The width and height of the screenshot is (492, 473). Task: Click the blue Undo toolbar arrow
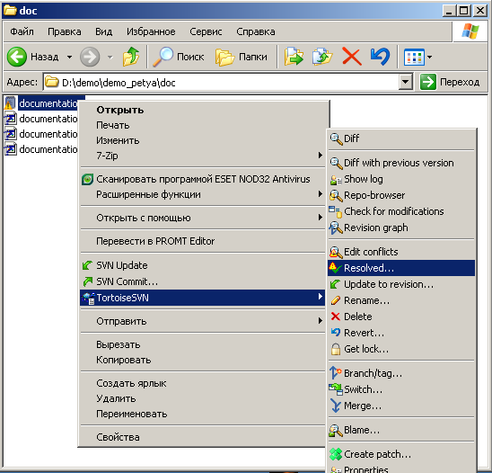[x=380, y=57]
